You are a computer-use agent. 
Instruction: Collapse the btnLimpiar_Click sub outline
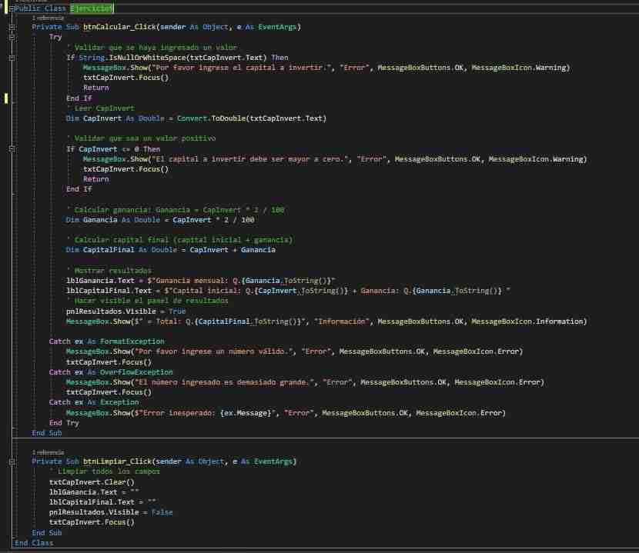click(11, 461)
